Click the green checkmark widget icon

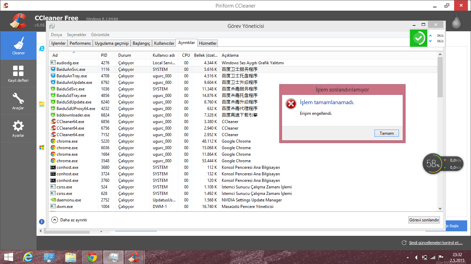pos(419,38)
